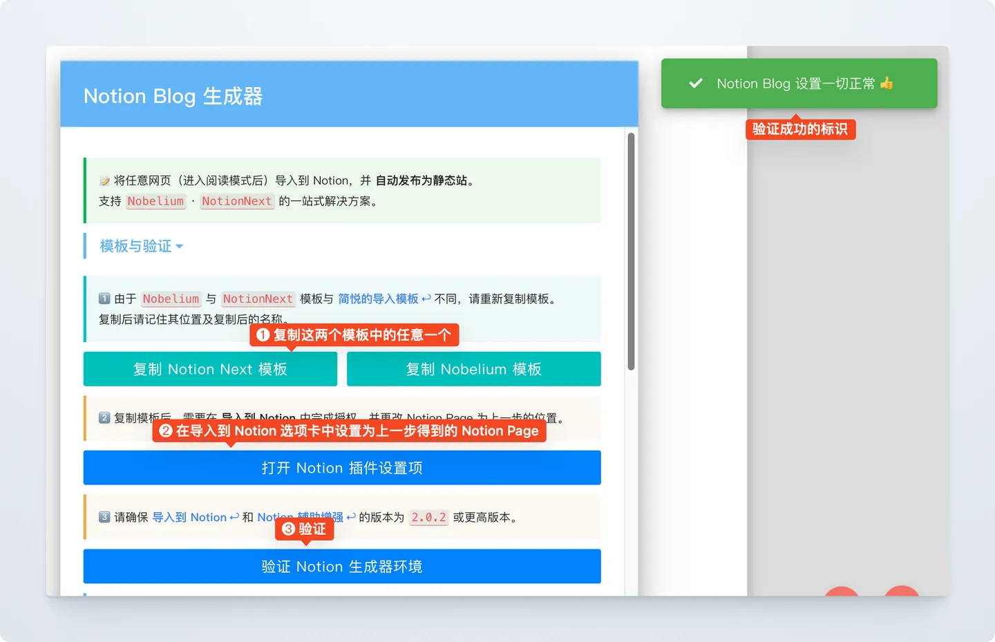Collapse the 模板与验证 section
The width and height of the screenshot is (995, 642).
[x=141, y=246]
